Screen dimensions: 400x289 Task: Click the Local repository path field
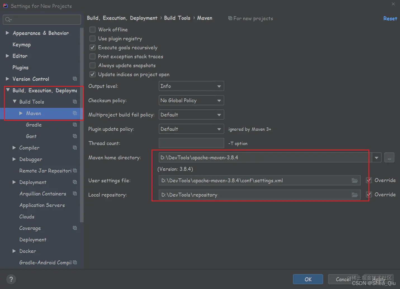point(259,195)
